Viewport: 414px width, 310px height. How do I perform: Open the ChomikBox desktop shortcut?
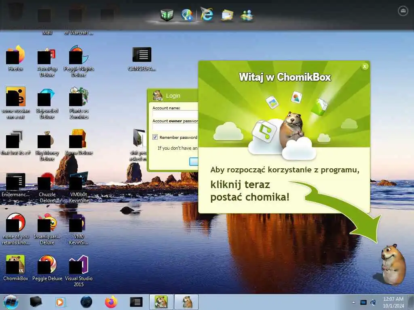pos(16,268)
